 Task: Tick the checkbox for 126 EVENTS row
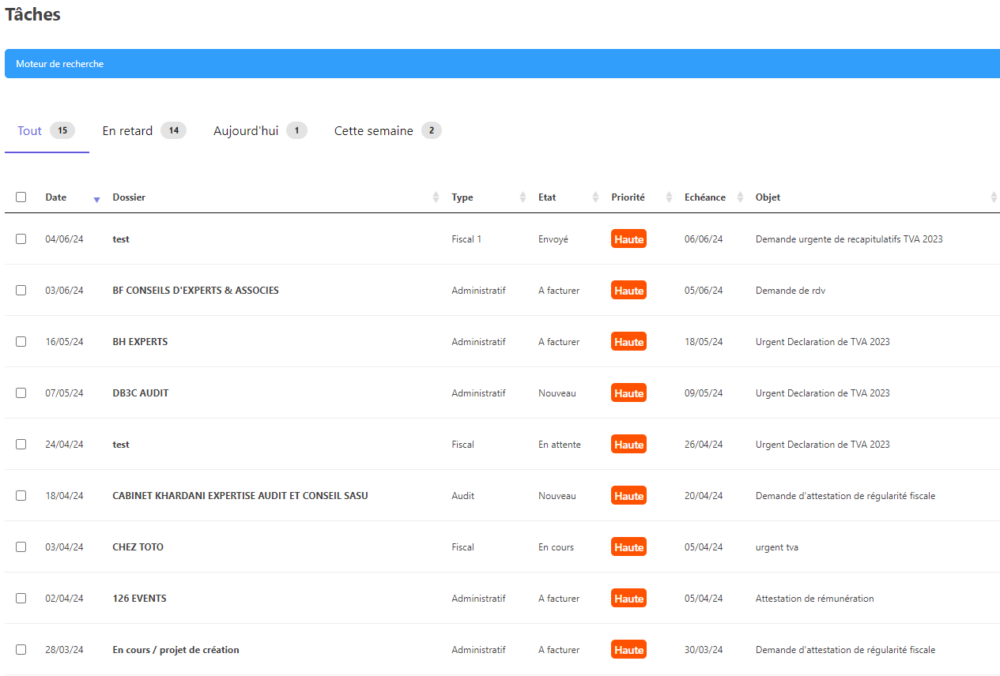(x=21, y=599)
